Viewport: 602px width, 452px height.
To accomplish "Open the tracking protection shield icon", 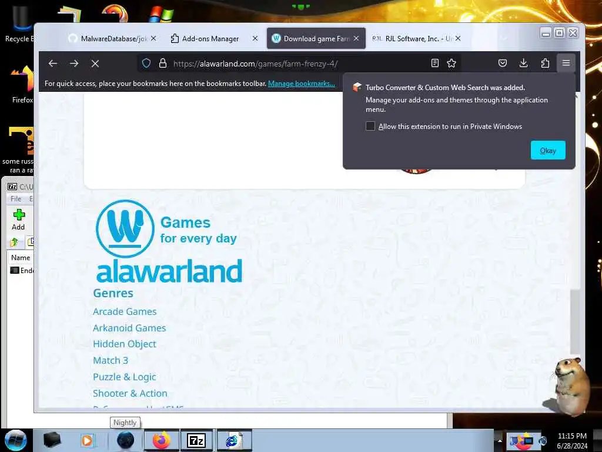I will [x=146, y=64].
